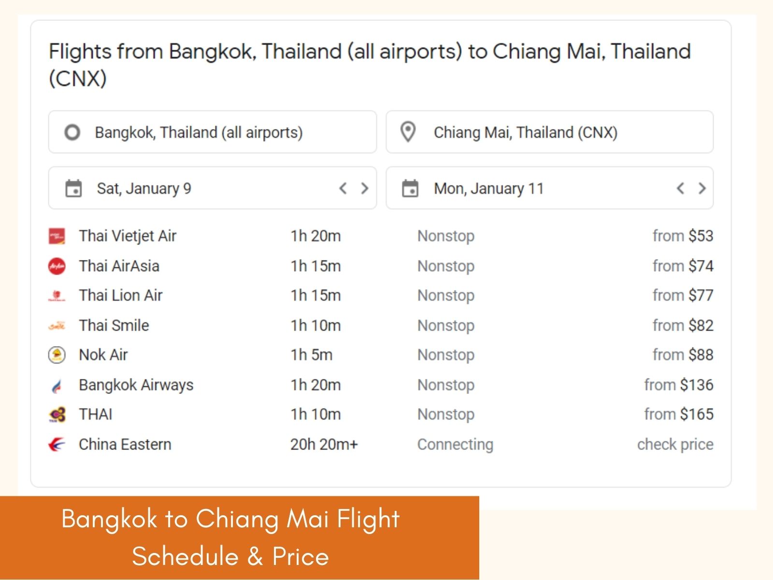This screenshot has width=773, height=580.
Task: Click the destination map pin icon
Action: pyautogui.click(x=409, y=131)
